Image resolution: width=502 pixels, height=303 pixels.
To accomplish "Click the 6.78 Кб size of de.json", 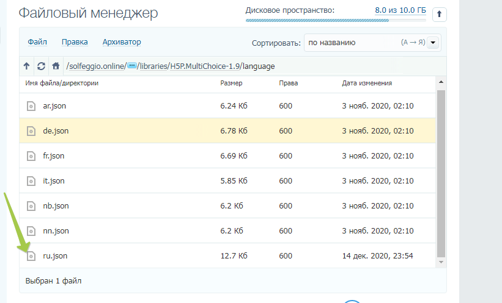I will 234,131.
